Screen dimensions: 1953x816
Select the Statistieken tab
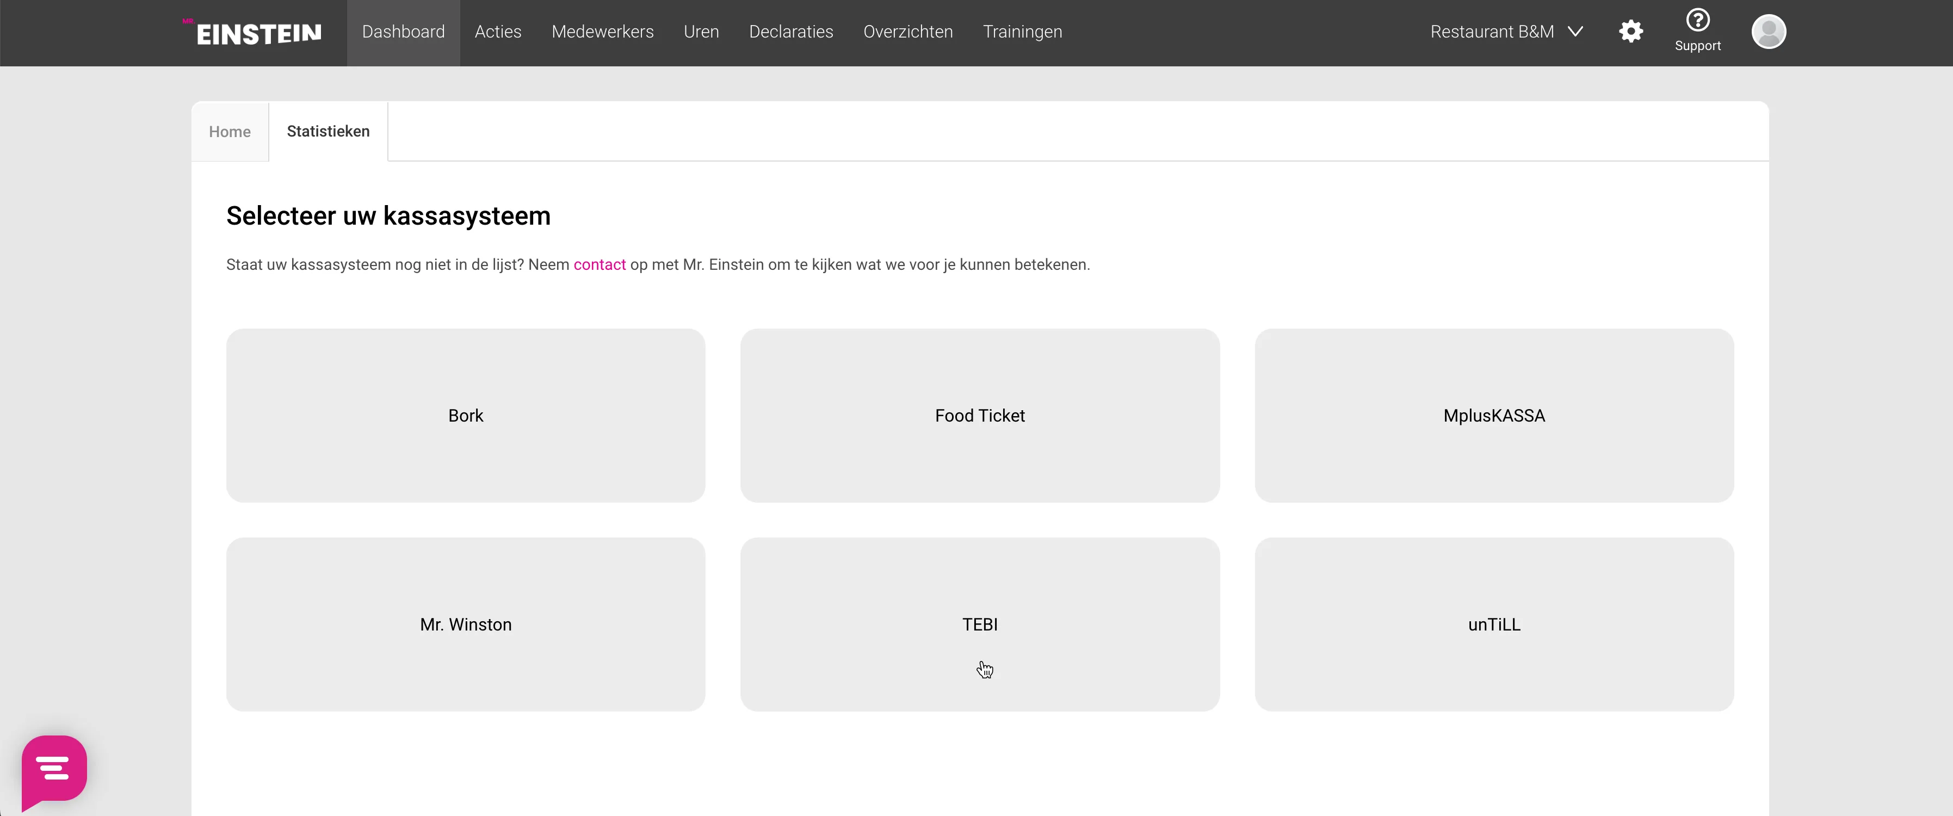pos(327,131)
